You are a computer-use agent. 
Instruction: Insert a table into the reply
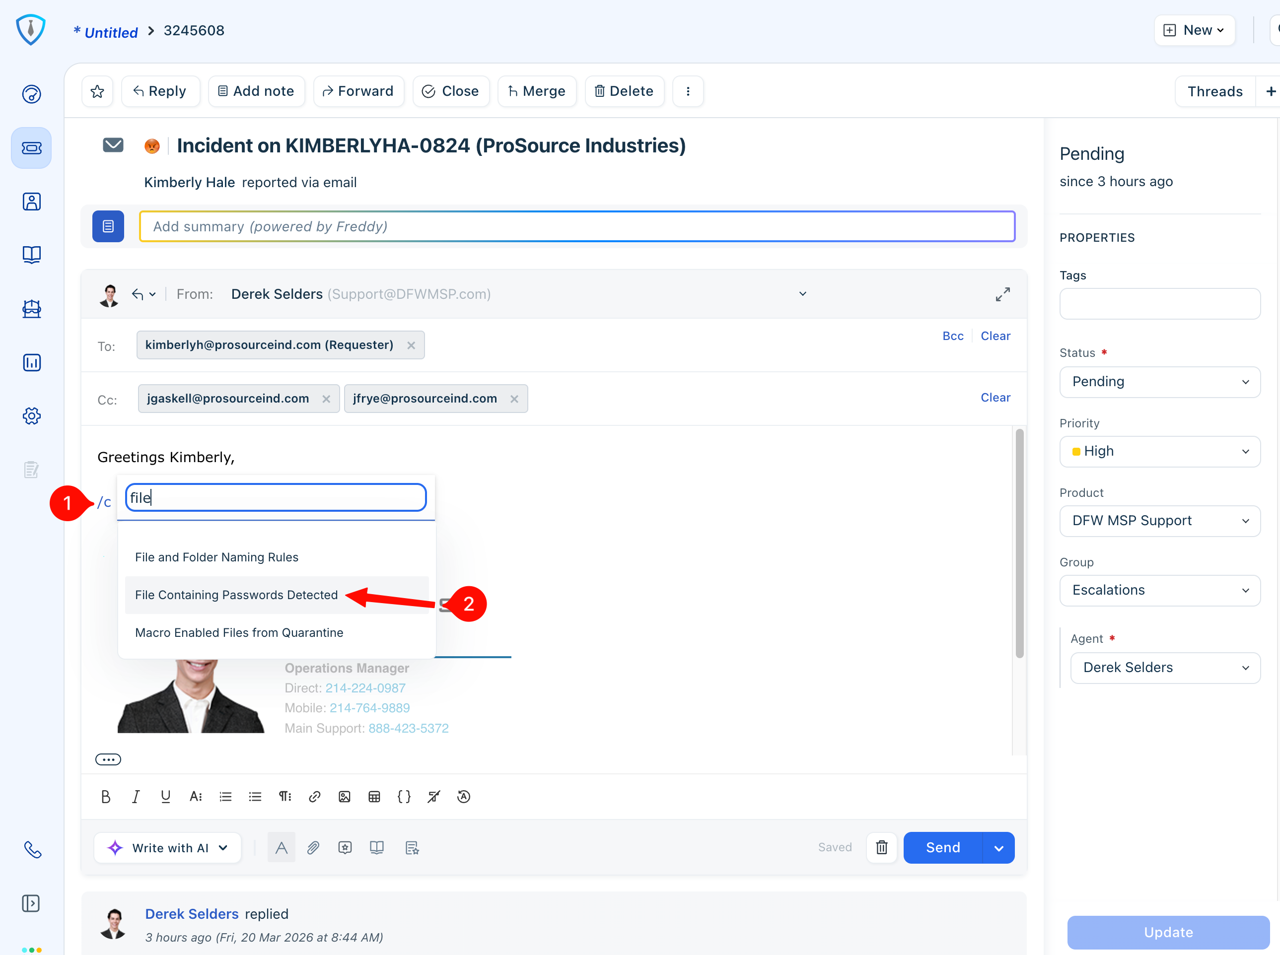(374, 797)
